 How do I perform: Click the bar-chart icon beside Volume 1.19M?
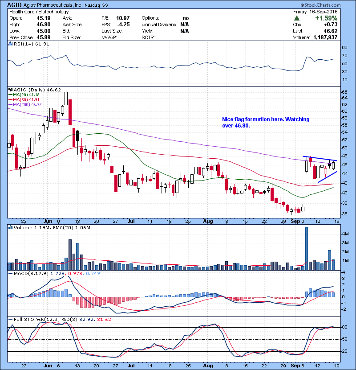point(10,227)
